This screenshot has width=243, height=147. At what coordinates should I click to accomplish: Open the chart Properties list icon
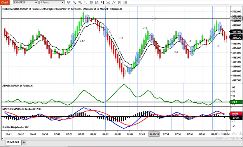[125, 2]
